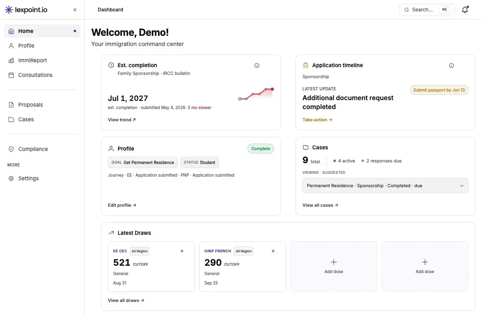The height and width of the screenshot is (315, 482).
Task: Click the ImmiReport bar chart icon
Action: (11, 61)
